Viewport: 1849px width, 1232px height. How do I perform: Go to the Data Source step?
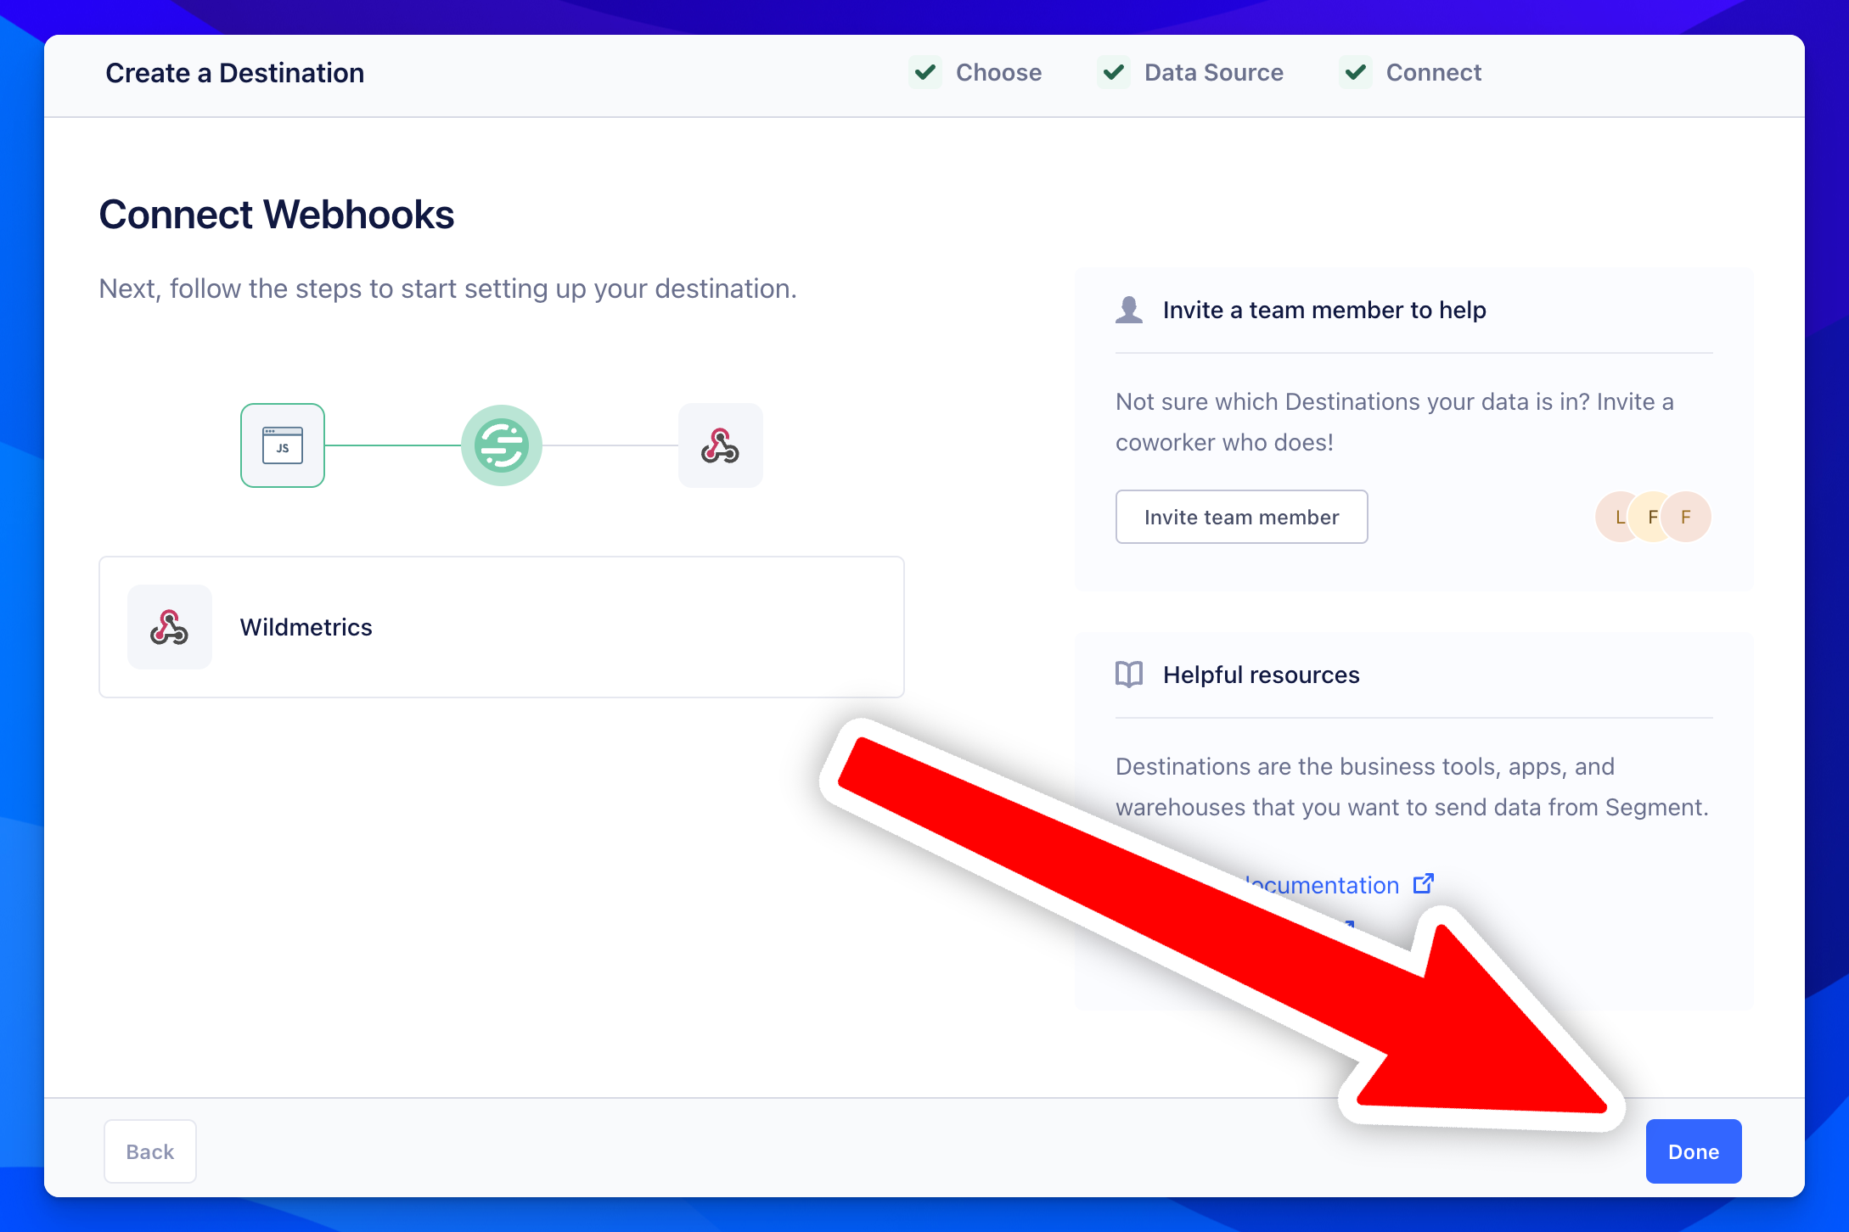pos(1213,72)
